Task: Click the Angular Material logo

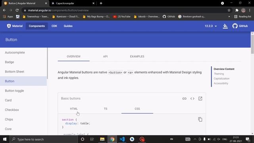Action: pos(15,26)
